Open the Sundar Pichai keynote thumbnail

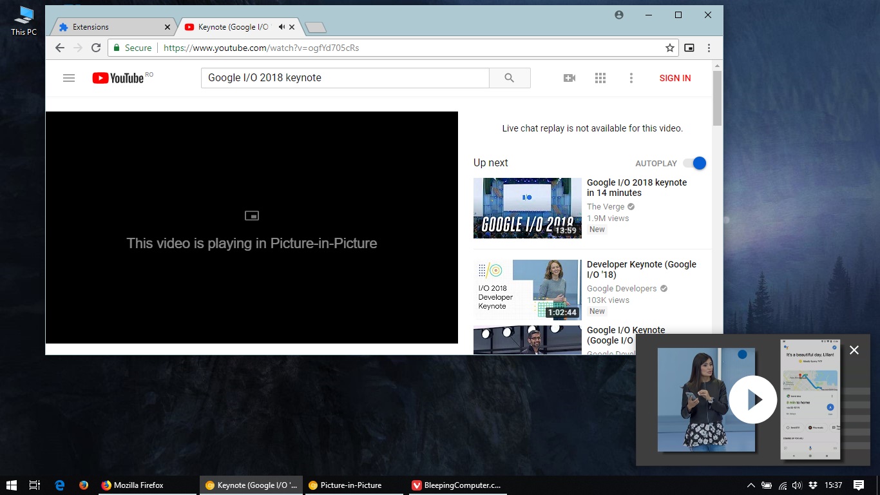[528, 340]
